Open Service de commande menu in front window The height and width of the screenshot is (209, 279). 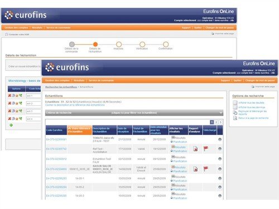coord(101,80)
